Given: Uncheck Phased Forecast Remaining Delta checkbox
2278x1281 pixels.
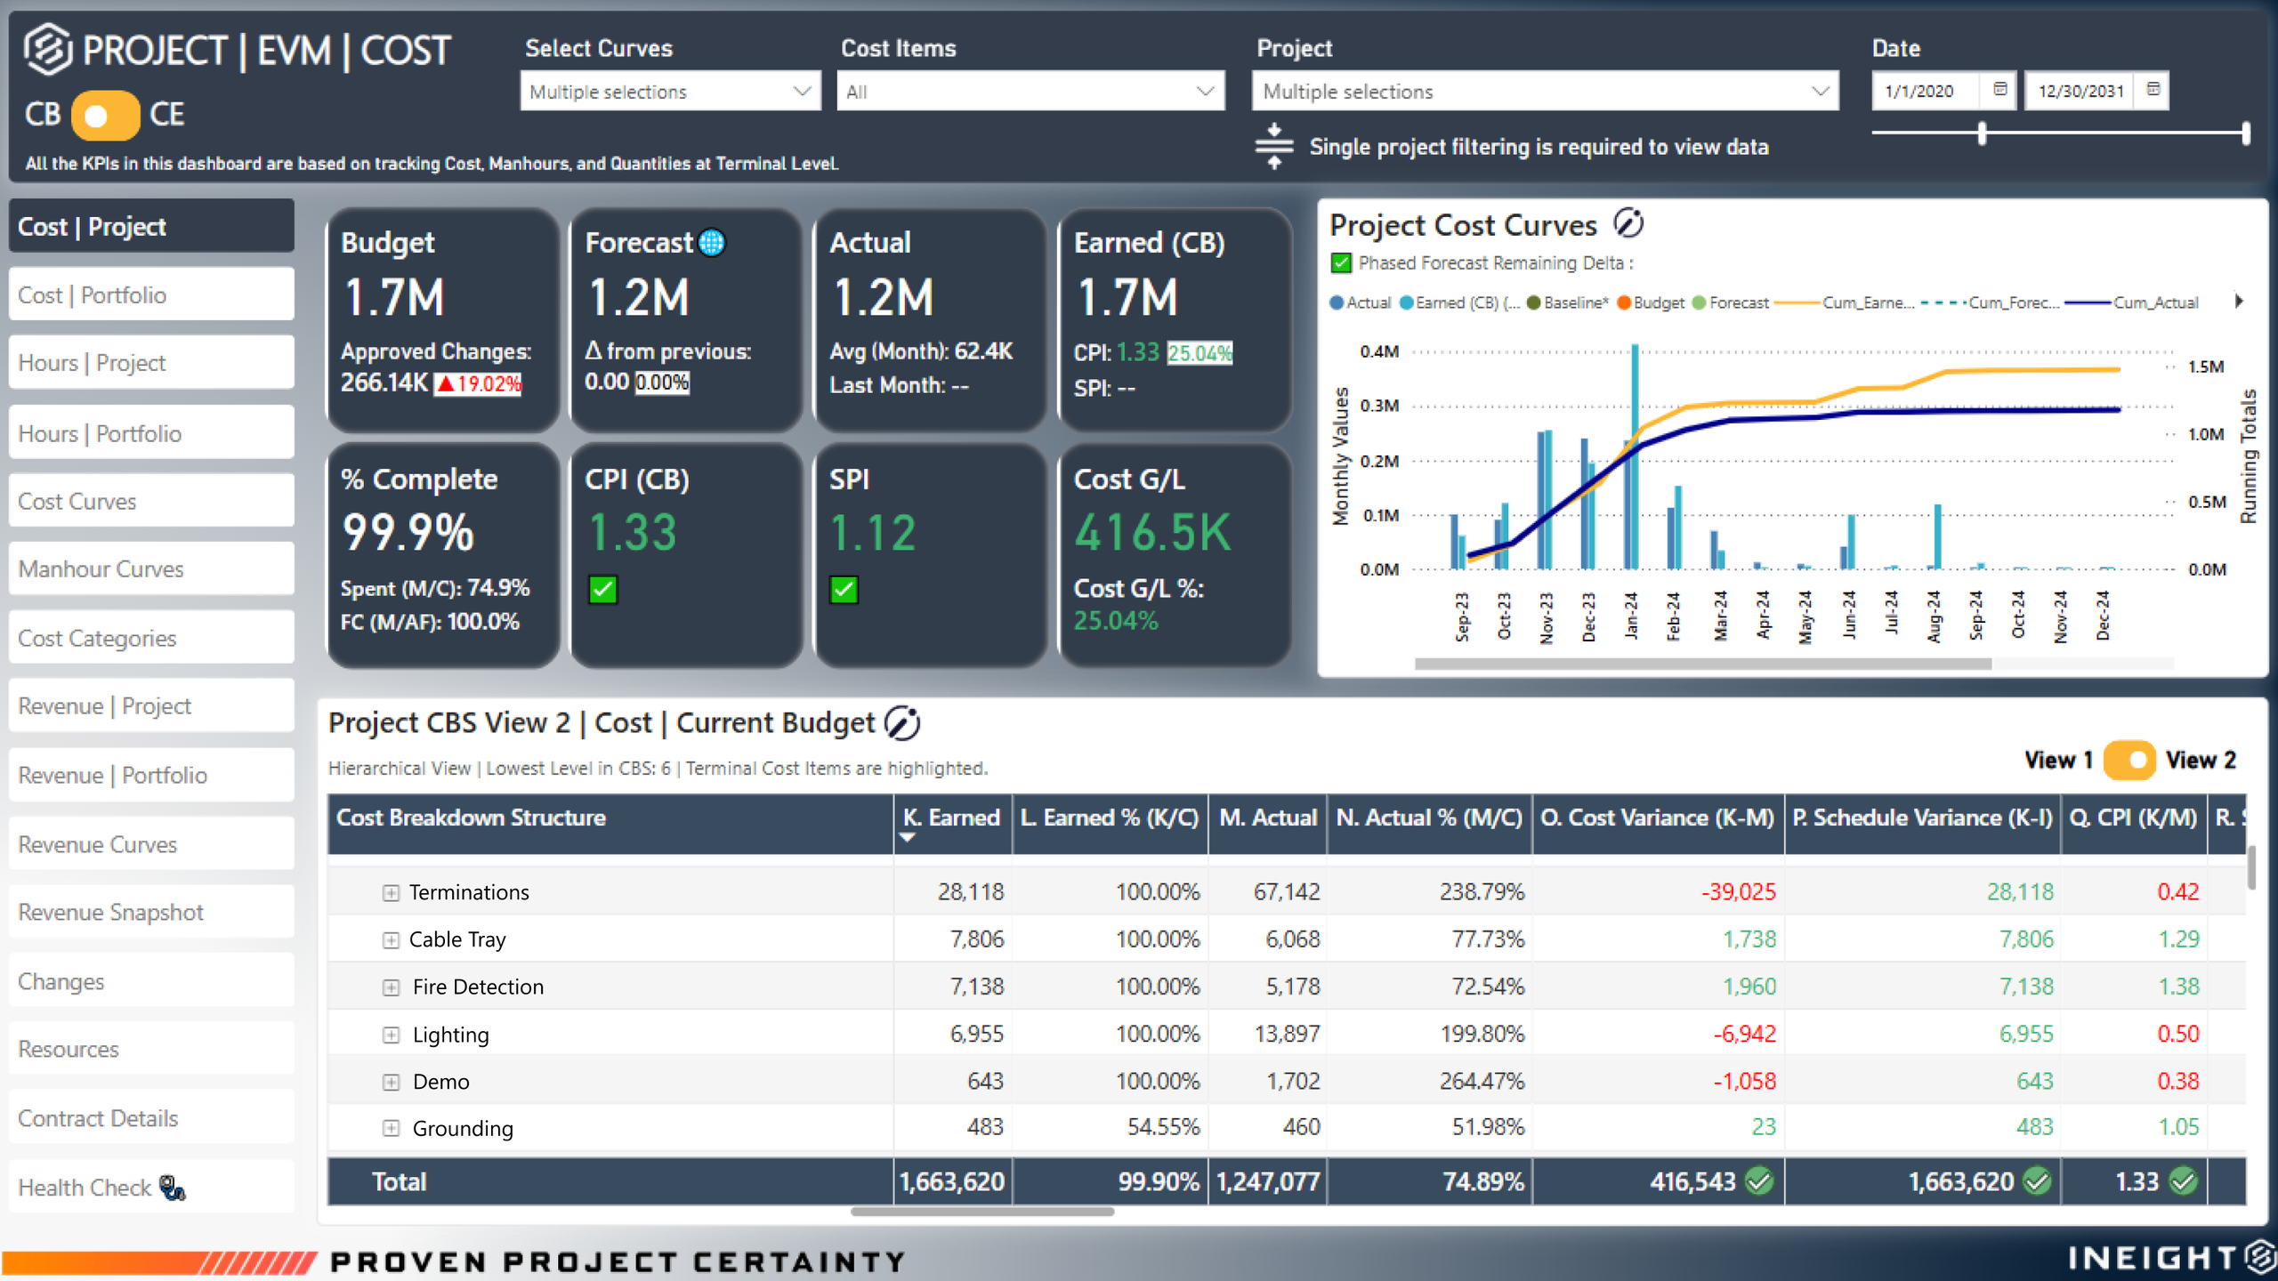Looking at the screenshot, I should tap(1340, 263).
